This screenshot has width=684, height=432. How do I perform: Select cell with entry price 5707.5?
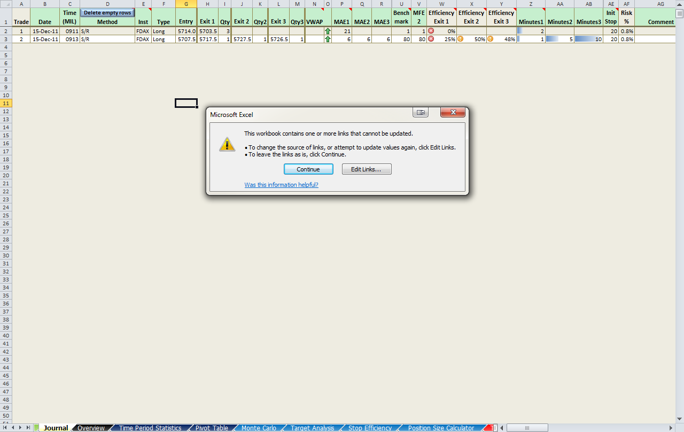coord(186,39)
